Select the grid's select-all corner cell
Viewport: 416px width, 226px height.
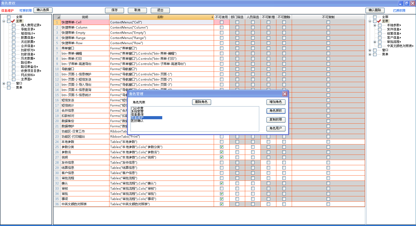point(57,17)
